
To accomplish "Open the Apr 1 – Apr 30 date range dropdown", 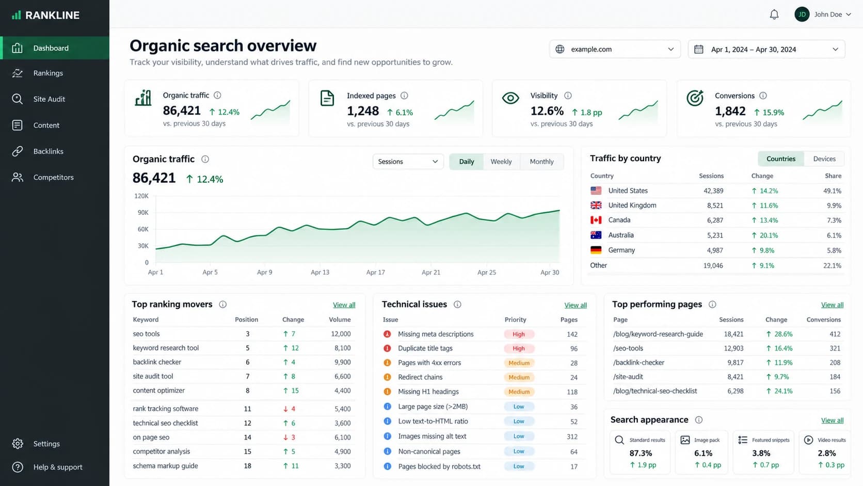I will pos(766,49).
